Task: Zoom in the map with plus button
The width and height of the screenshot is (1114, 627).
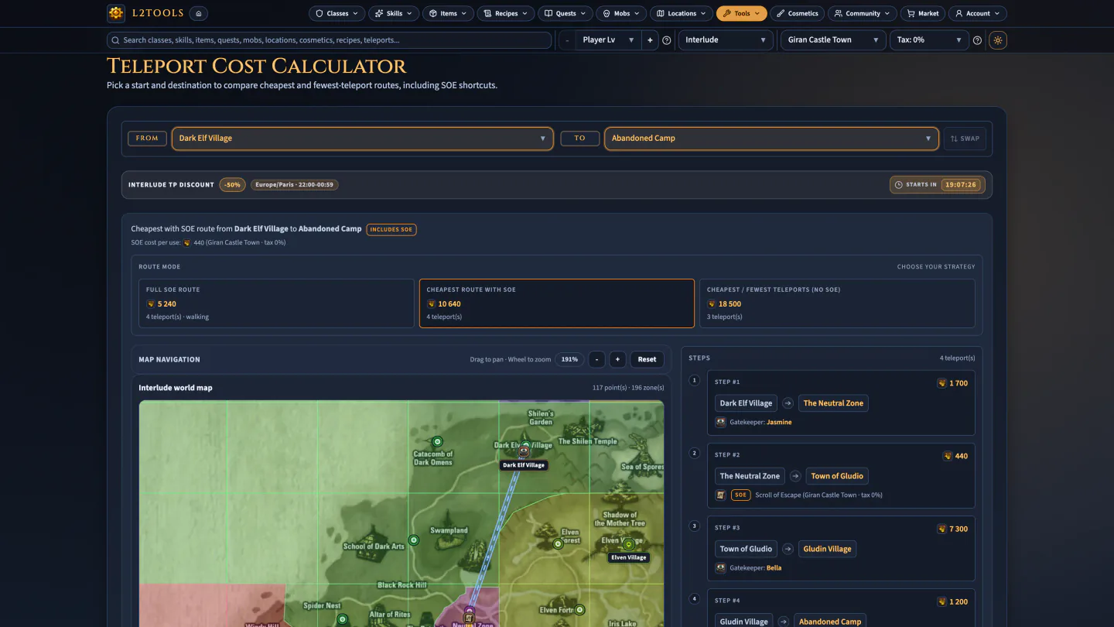Action: pyautogui.click(x=617, y=359)
